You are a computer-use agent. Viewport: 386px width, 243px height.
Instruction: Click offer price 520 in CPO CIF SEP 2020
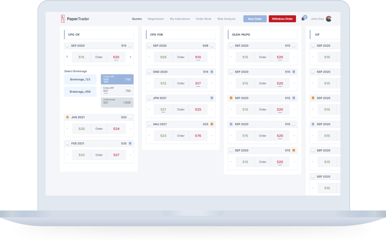(x=116, y=57)
